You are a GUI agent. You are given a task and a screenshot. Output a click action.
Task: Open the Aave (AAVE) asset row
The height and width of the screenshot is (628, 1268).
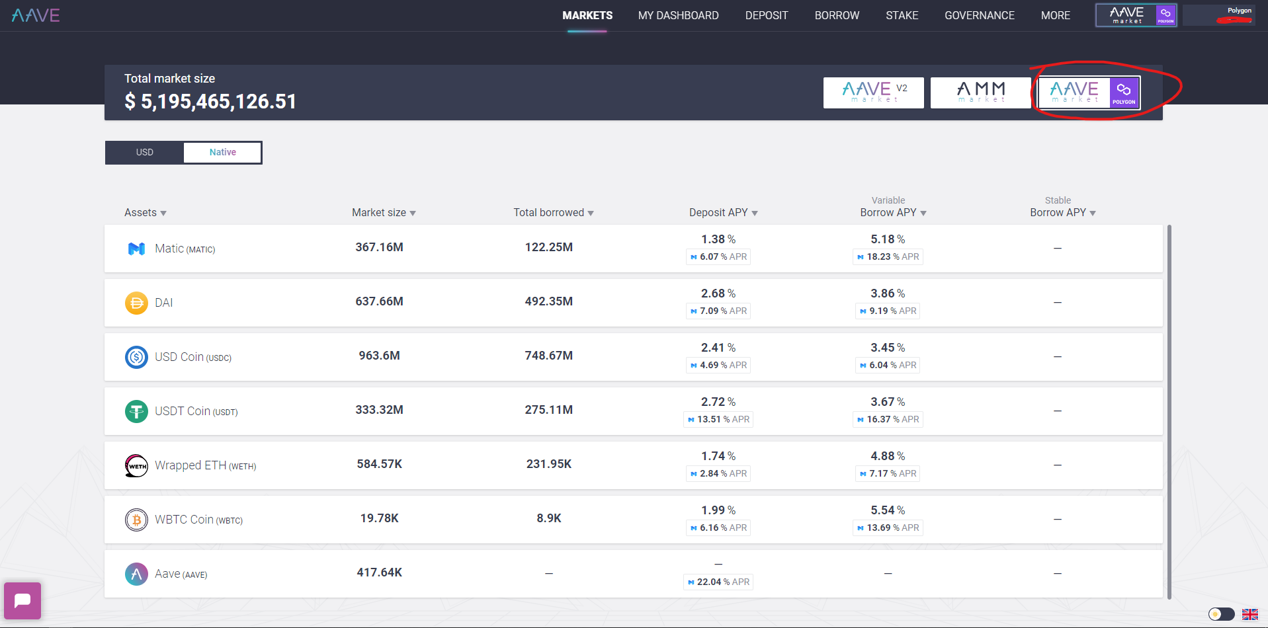coord(633,574)
